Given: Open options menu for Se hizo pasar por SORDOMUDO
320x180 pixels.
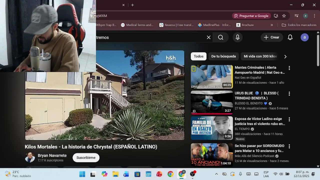Looking at the screenshot, I should tap(289, 146).
